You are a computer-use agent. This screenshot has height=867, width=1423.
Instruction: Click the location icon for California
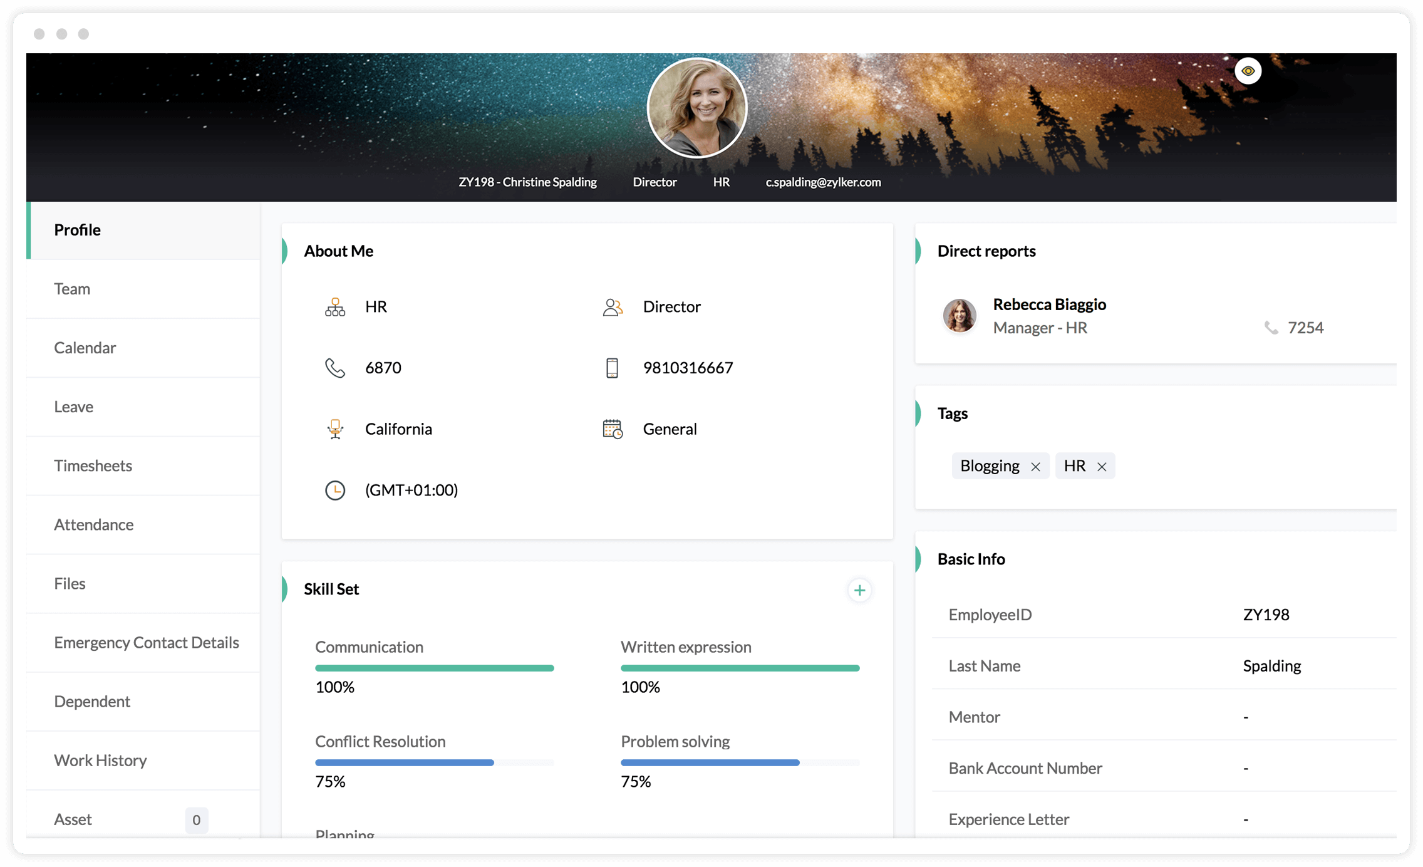336,428
